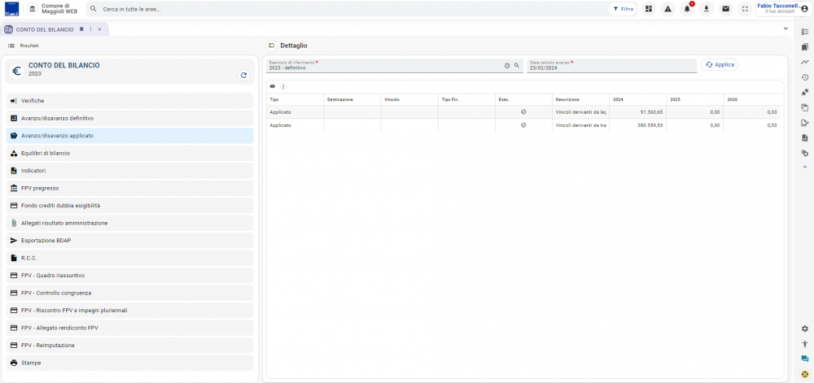Click the Comune di Maggioli WEB institution icon
Image resolution: width=814 pixels, height=383 pixels.
pyautogui.click(x=33, y=9)
